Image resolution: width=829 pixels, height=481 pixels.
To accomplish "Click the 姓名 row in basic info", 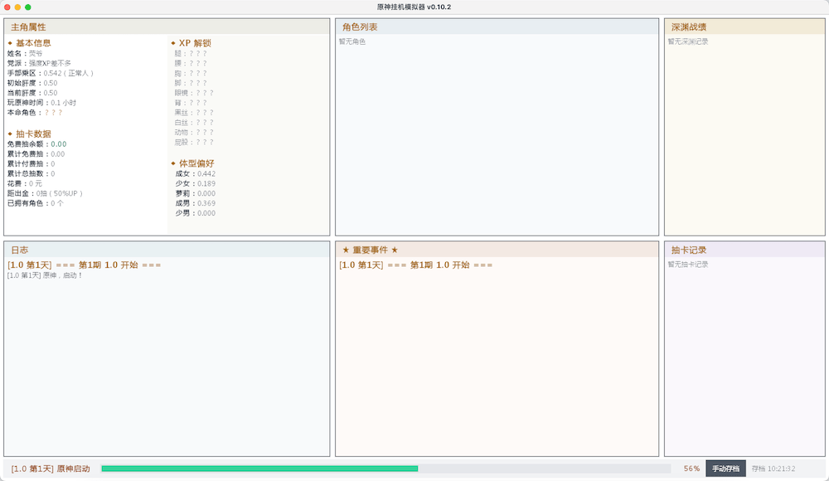I will (25, 53).
